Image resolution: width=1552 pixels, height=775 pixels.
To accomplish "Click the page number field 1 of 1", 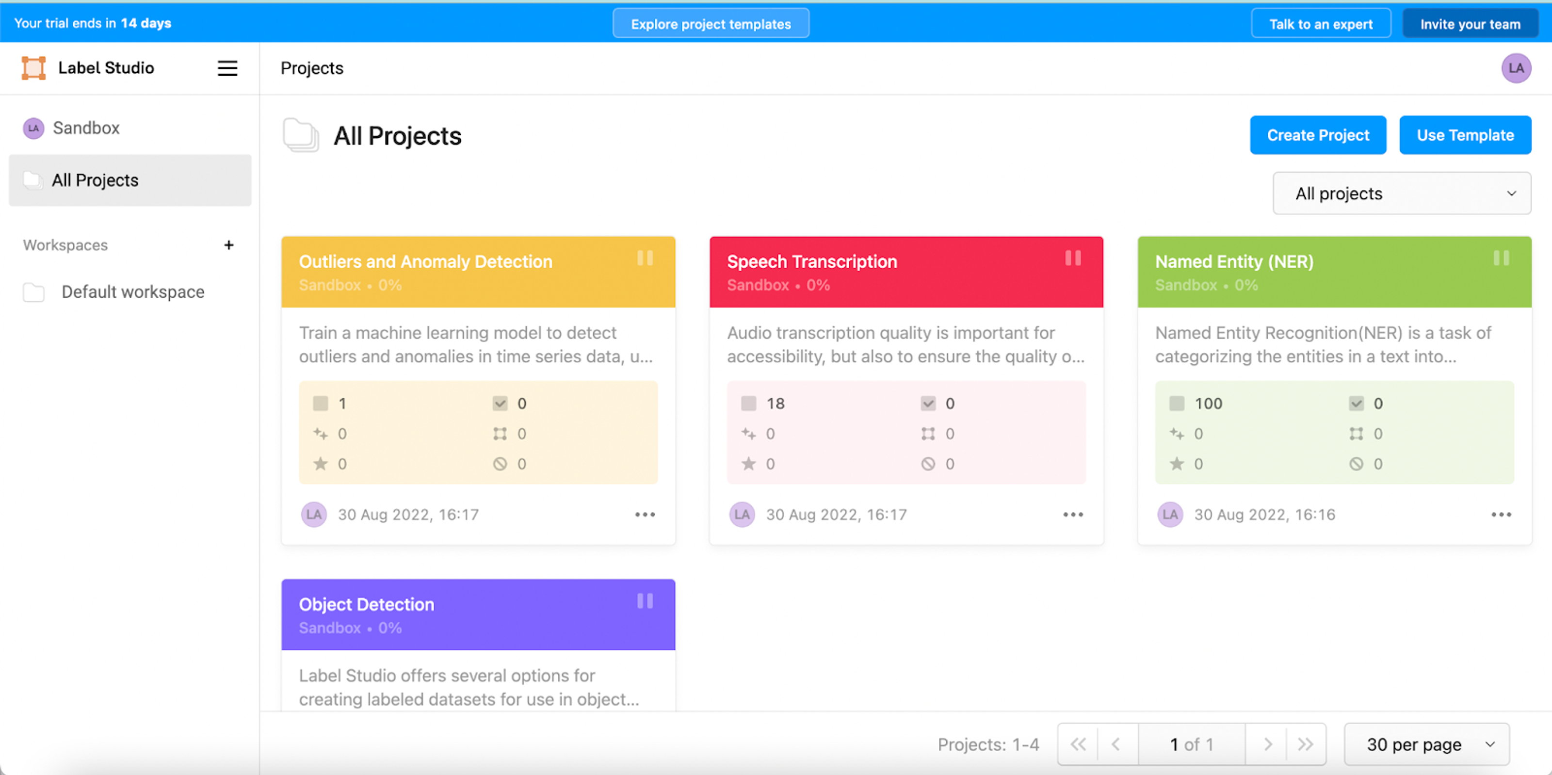I will pos(1191,745).
